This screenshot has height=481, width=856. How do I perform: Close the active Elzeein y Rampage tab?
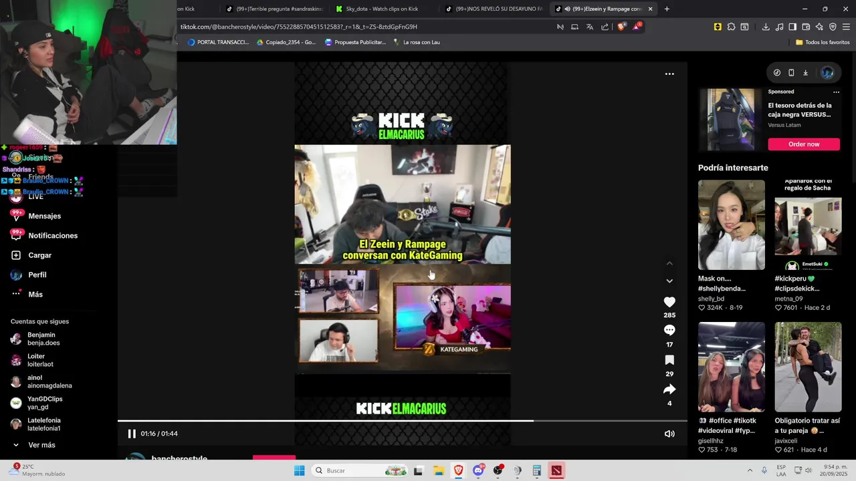(650, 9)
